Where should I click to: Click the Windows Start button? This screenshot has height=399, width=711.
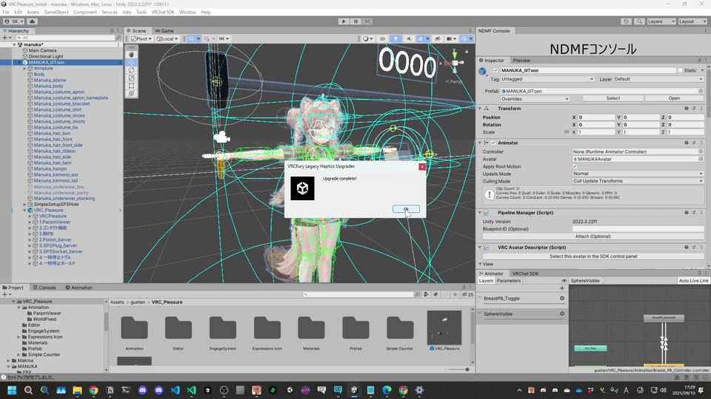click(12, 390)
